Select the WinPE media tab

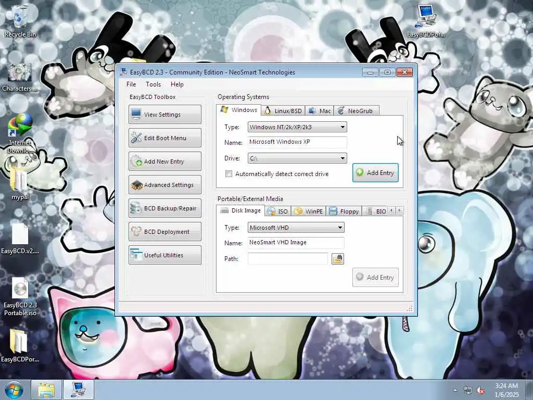pos(309,211)
